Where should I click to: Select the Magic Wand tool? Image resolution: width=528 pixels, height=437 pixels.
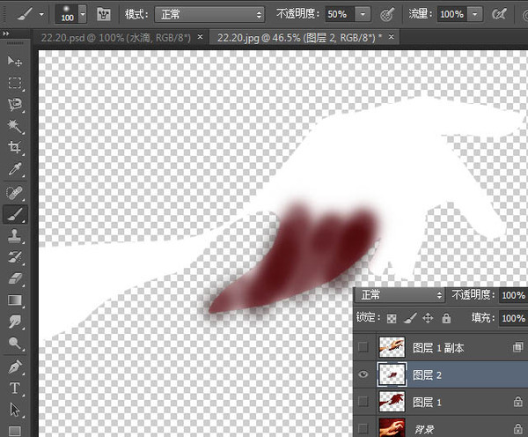tap(15, 127)
